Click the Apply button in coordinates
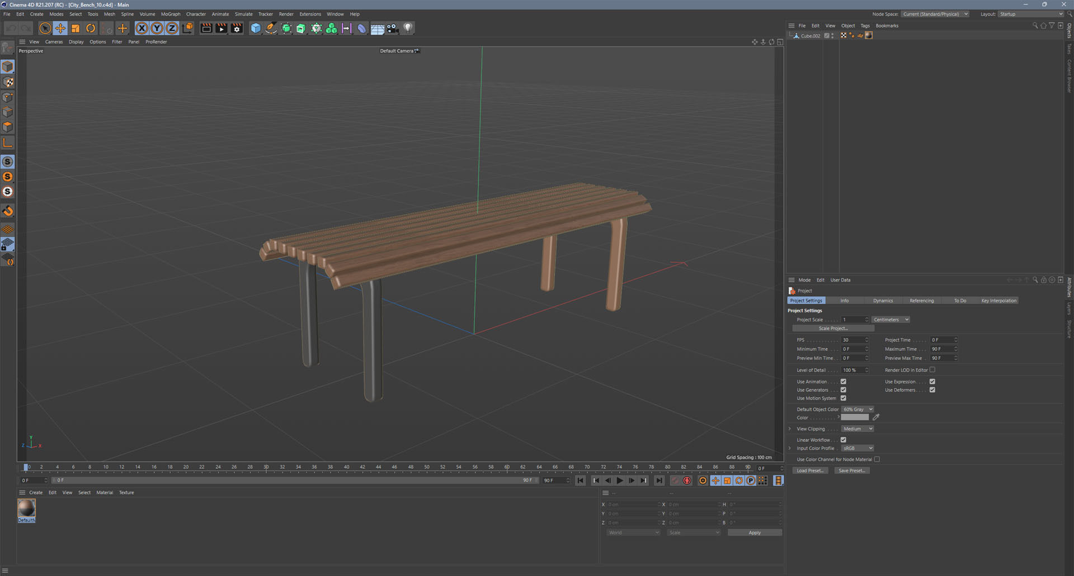Viewport: 1074px width, 576px height. coord(755,532)
